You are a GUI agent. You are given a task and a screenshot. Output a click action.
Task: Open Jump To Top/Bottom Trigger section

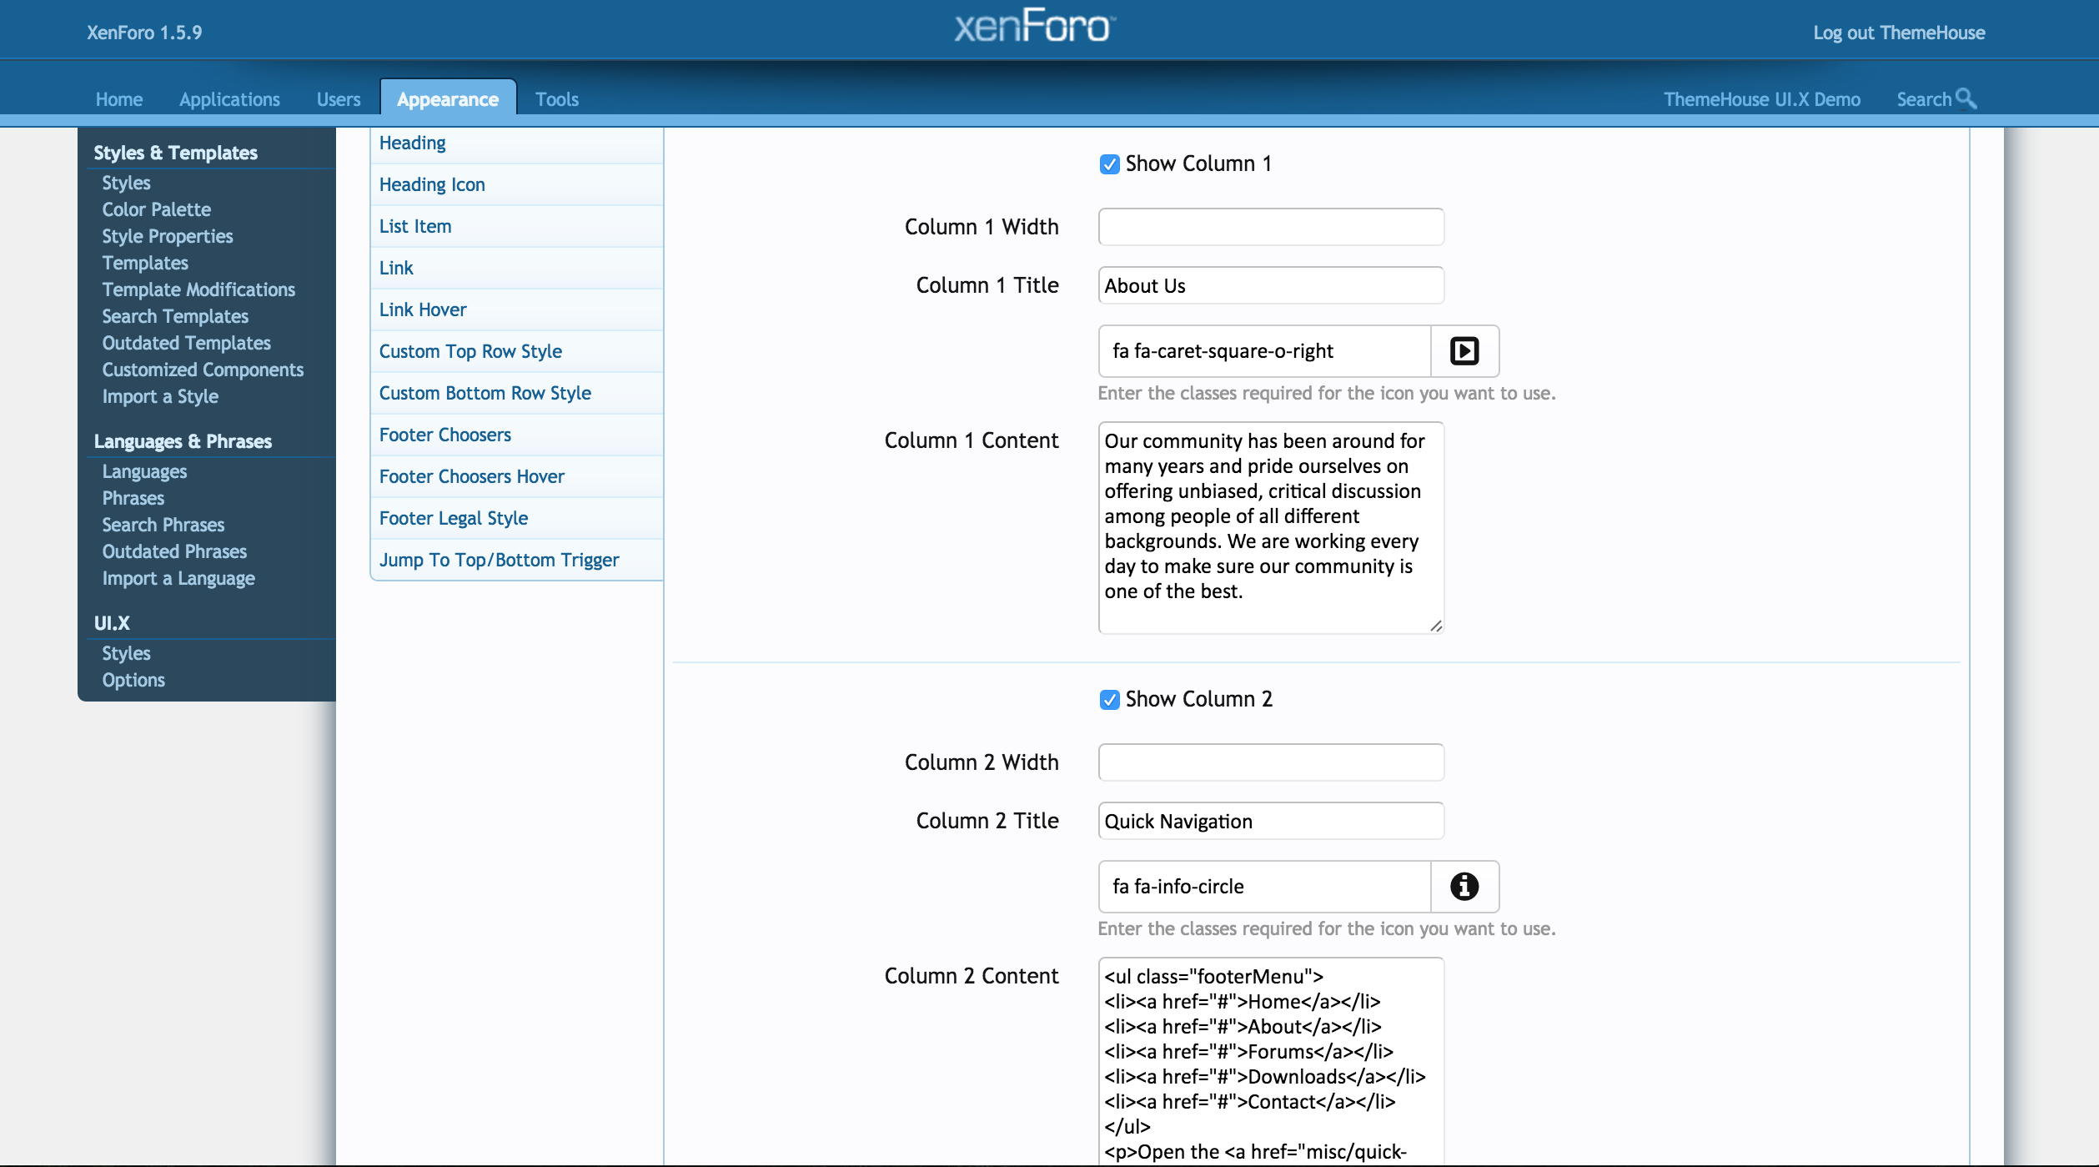pos(517,561)
